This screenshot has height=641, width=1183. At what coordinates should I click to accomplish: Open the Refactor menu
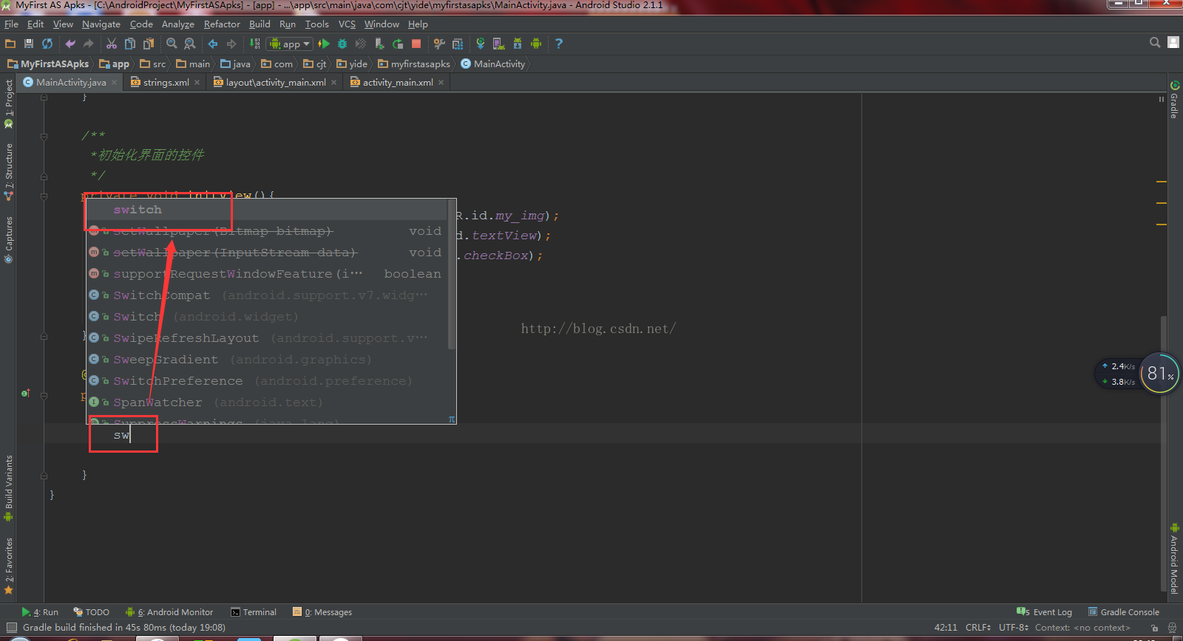(x=222, y=24)
